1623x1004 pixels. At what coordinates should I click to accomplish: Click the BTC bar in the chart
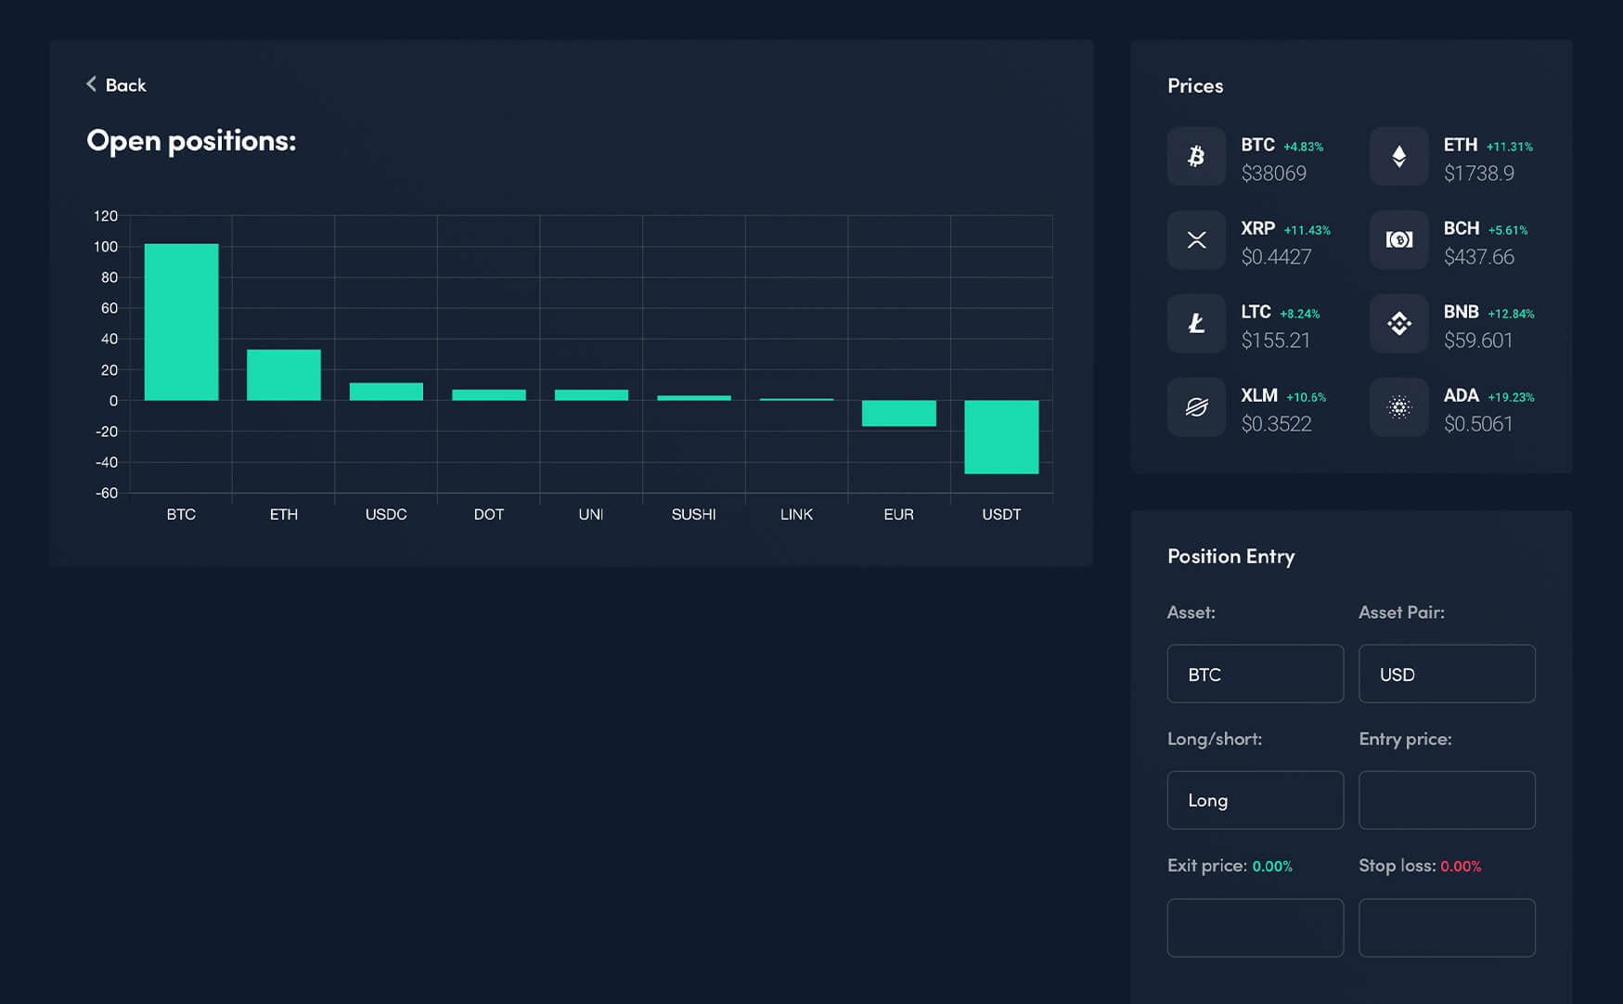[x=181, y=322]
